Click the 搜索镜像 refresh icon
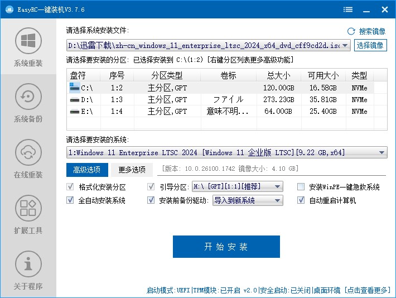Viewport: 396px width, 298px height. coord(351,31)
